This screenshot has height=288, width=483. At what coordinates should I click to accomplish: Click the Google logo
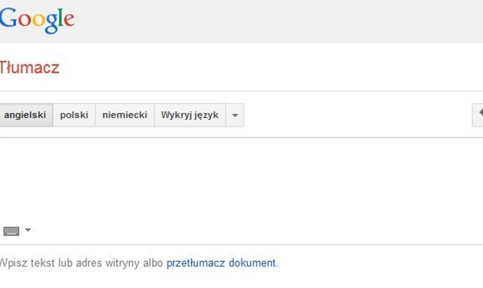point(37,19)
